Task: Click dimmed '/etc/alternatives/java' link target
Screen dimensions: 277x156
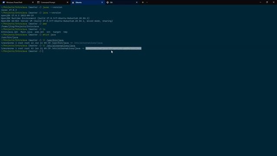Action: [x=88, y=43]
